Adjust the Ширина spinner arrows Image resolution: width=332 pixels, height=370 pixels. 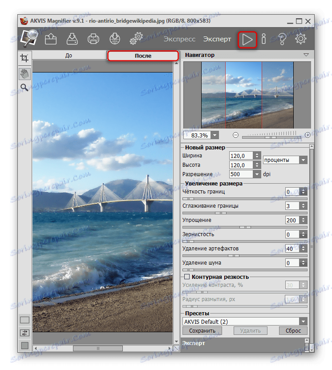(x=257, y=156)
